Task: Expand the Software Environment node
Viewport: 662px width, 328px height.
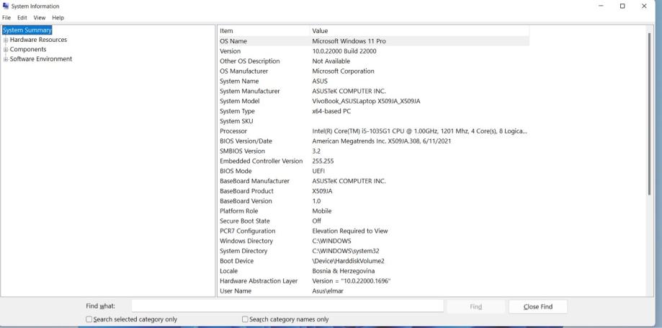Action: [6, 59]
